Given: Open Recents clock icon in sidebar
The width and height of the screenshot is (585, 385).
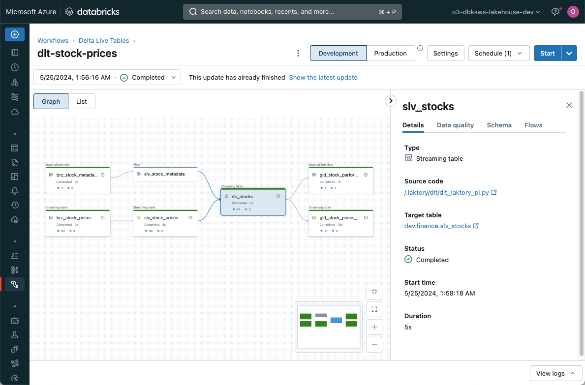Looking at the screenshot, I should tap(15, 67).
